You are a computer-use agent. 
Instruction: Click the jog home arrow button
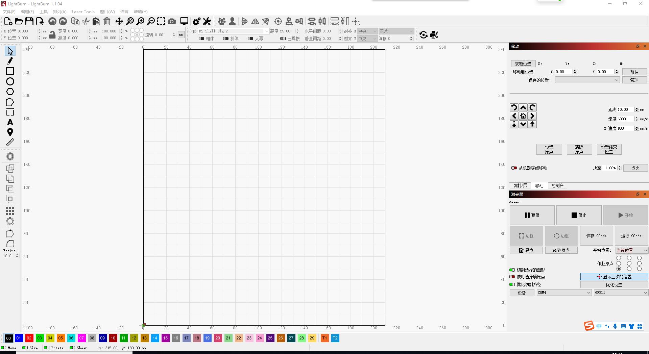click(x=523, y=116)
